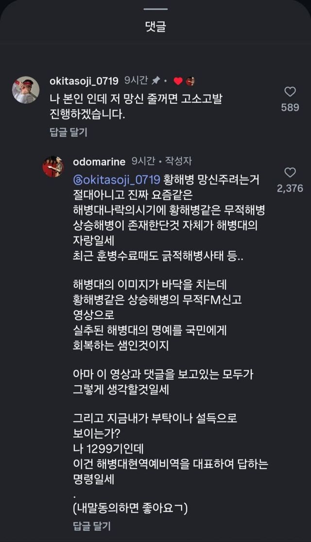
Task: Tap the drag handle above 댓글
Action: pyautogui.click(x=155, y=9)
